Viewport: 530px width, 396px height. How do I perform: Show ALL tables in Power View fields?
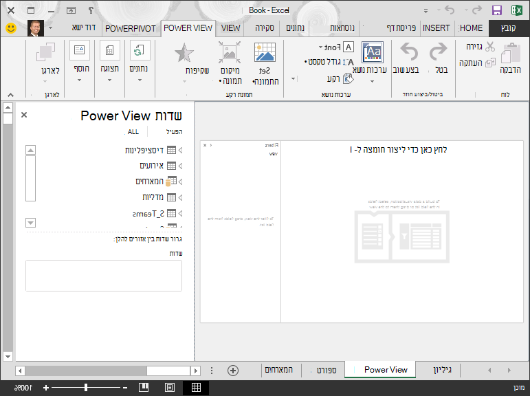coord(133,132)
